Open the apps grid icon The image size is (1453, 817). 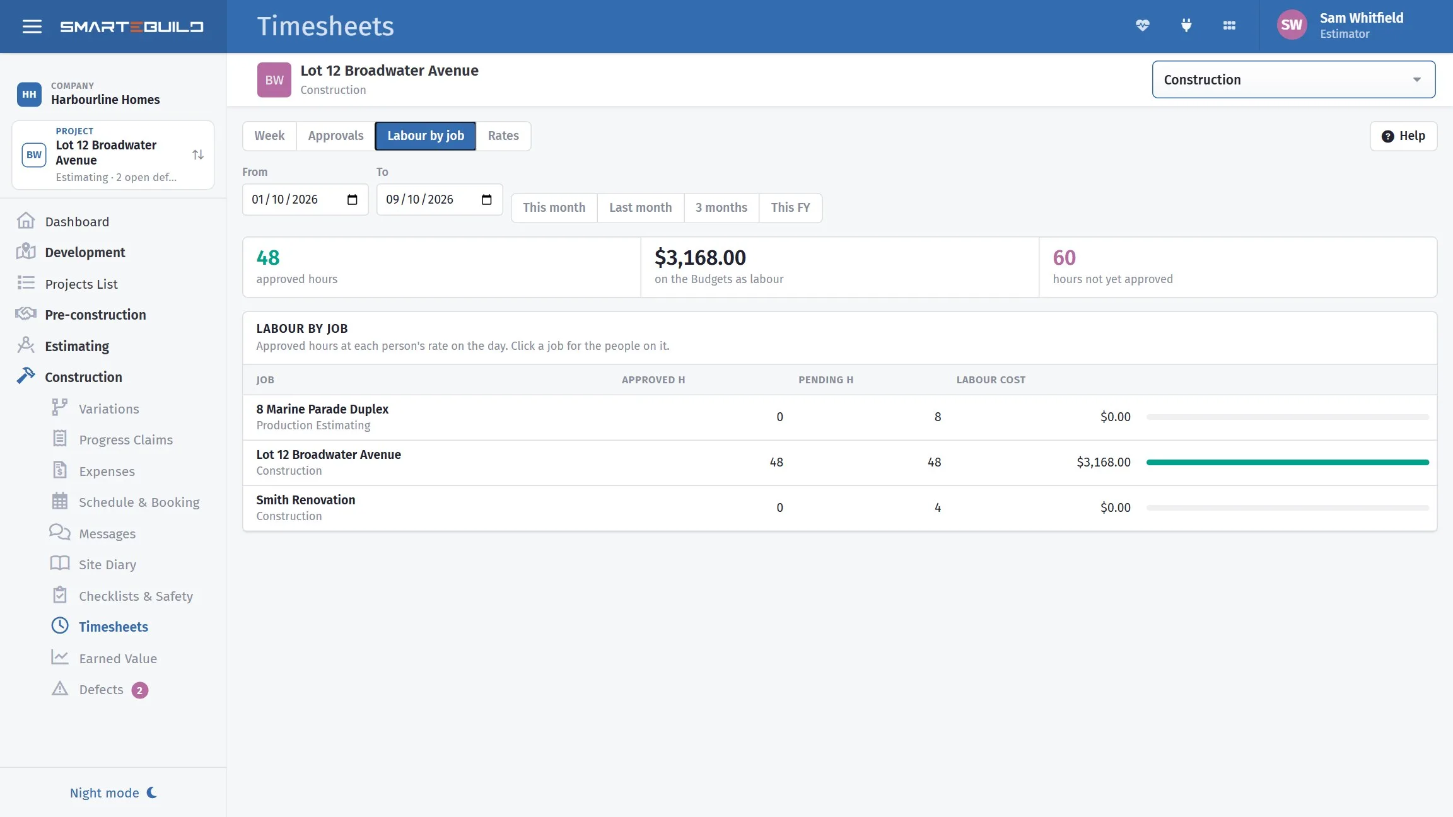click(1229, 26)
